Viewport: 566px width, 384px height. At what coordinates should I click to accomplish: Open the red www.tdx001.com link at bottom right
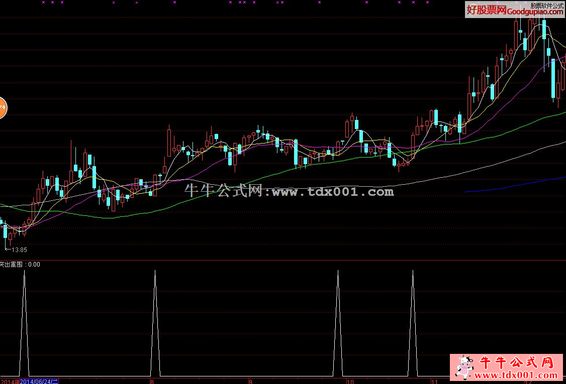click(x=519, y=375)
